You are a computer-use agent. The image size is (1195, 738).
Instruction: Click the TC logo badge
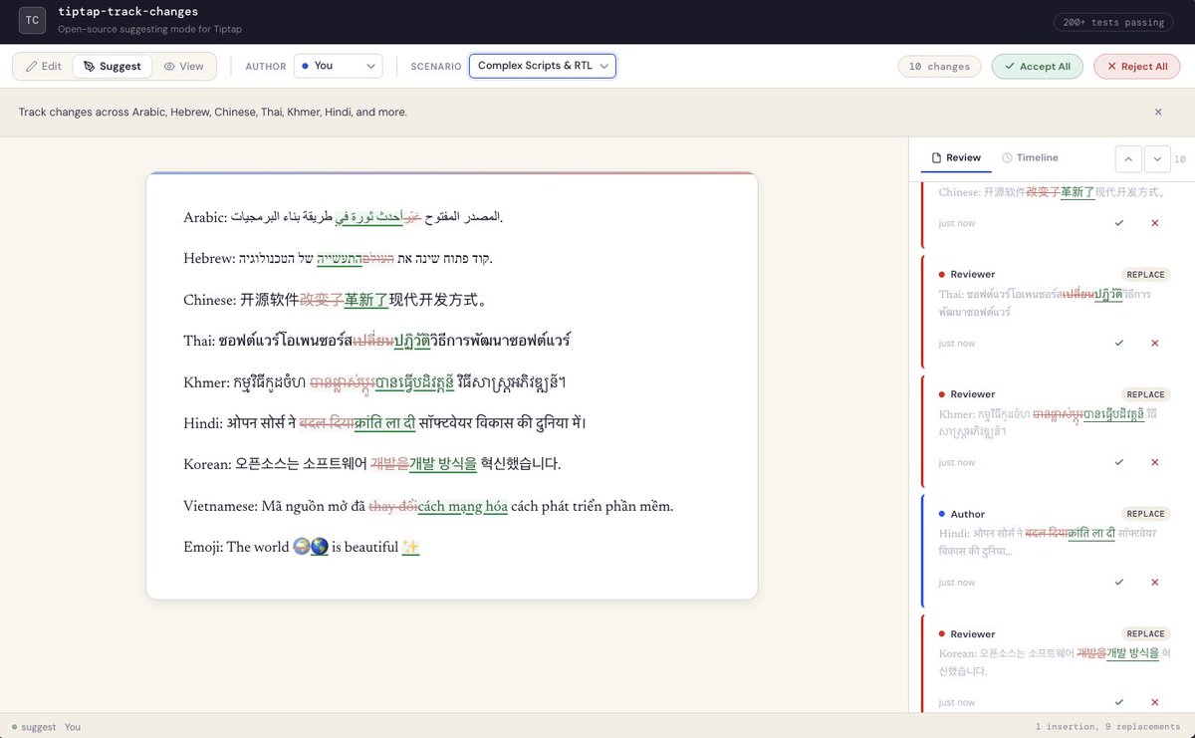pyautogui.click(x=34, y=20)
